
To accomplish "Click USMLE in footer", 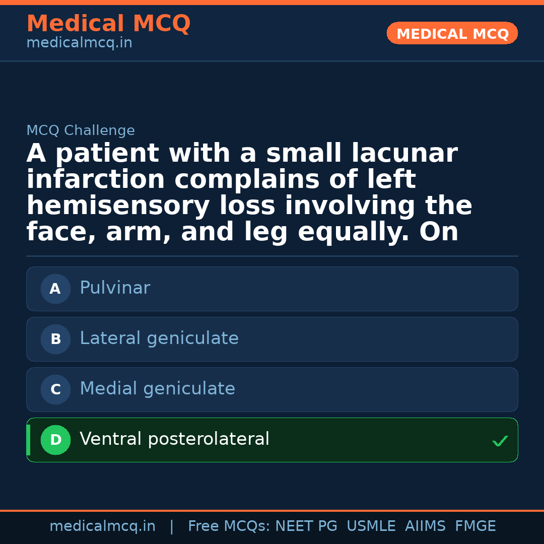I will click(x=371, y=525).
